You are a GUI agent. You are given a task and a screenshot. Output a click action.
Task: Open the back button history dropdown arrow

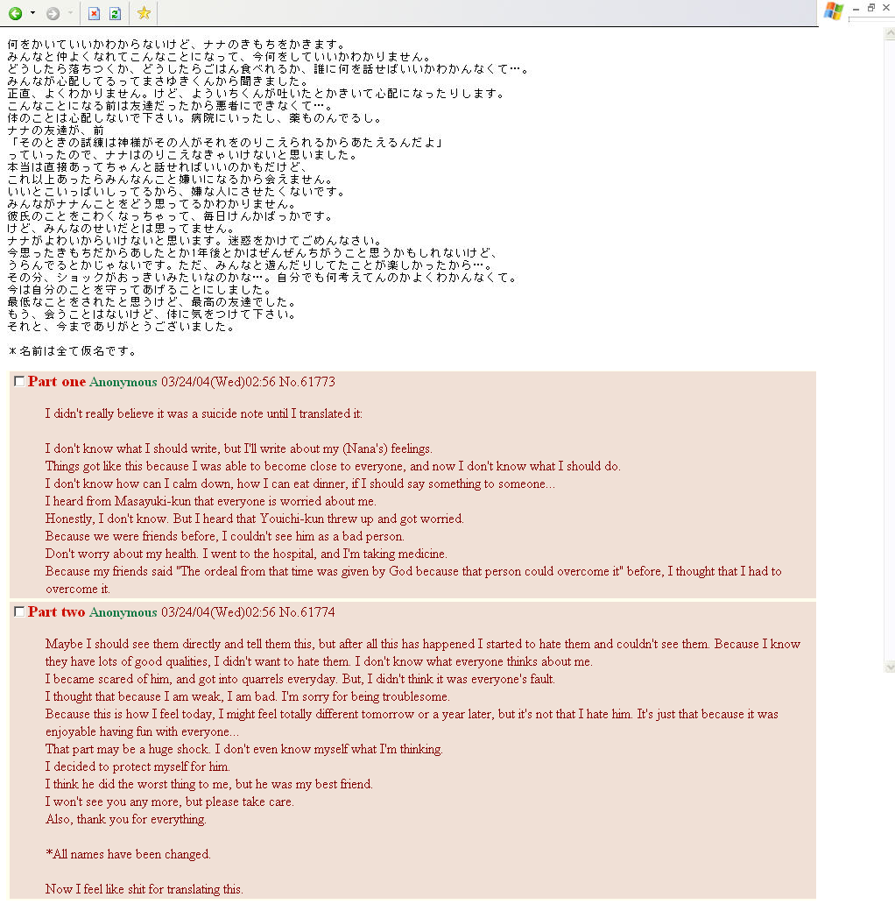pos(32,13)
